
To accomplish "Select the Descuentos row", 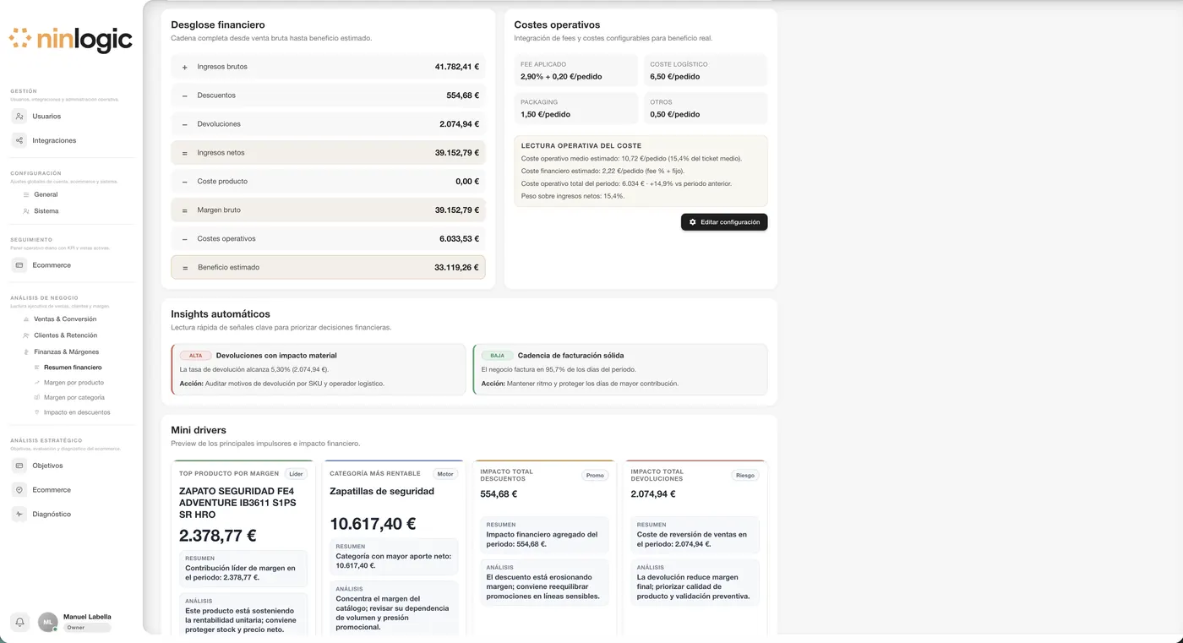I will point(328,95).
